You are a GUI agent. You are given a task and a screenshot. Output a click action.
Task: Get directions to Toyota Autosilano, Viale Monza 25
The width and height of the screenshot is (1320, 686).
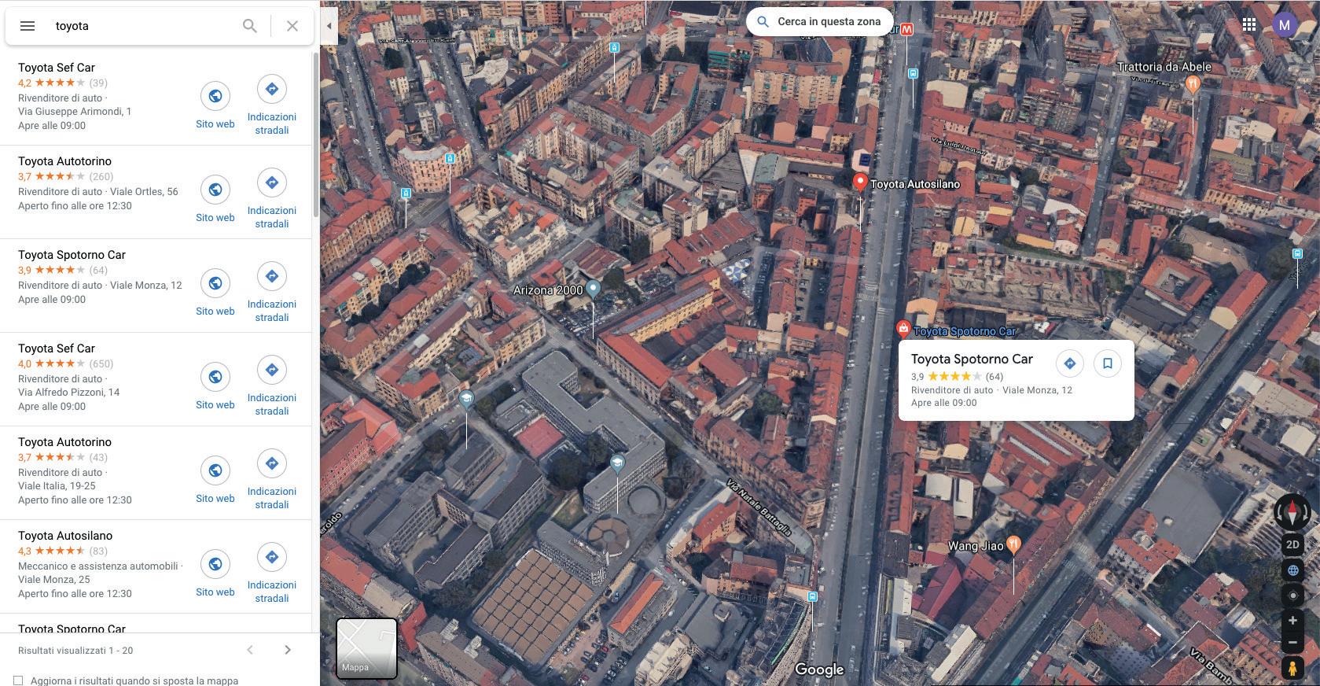click(x=272, y=574)
